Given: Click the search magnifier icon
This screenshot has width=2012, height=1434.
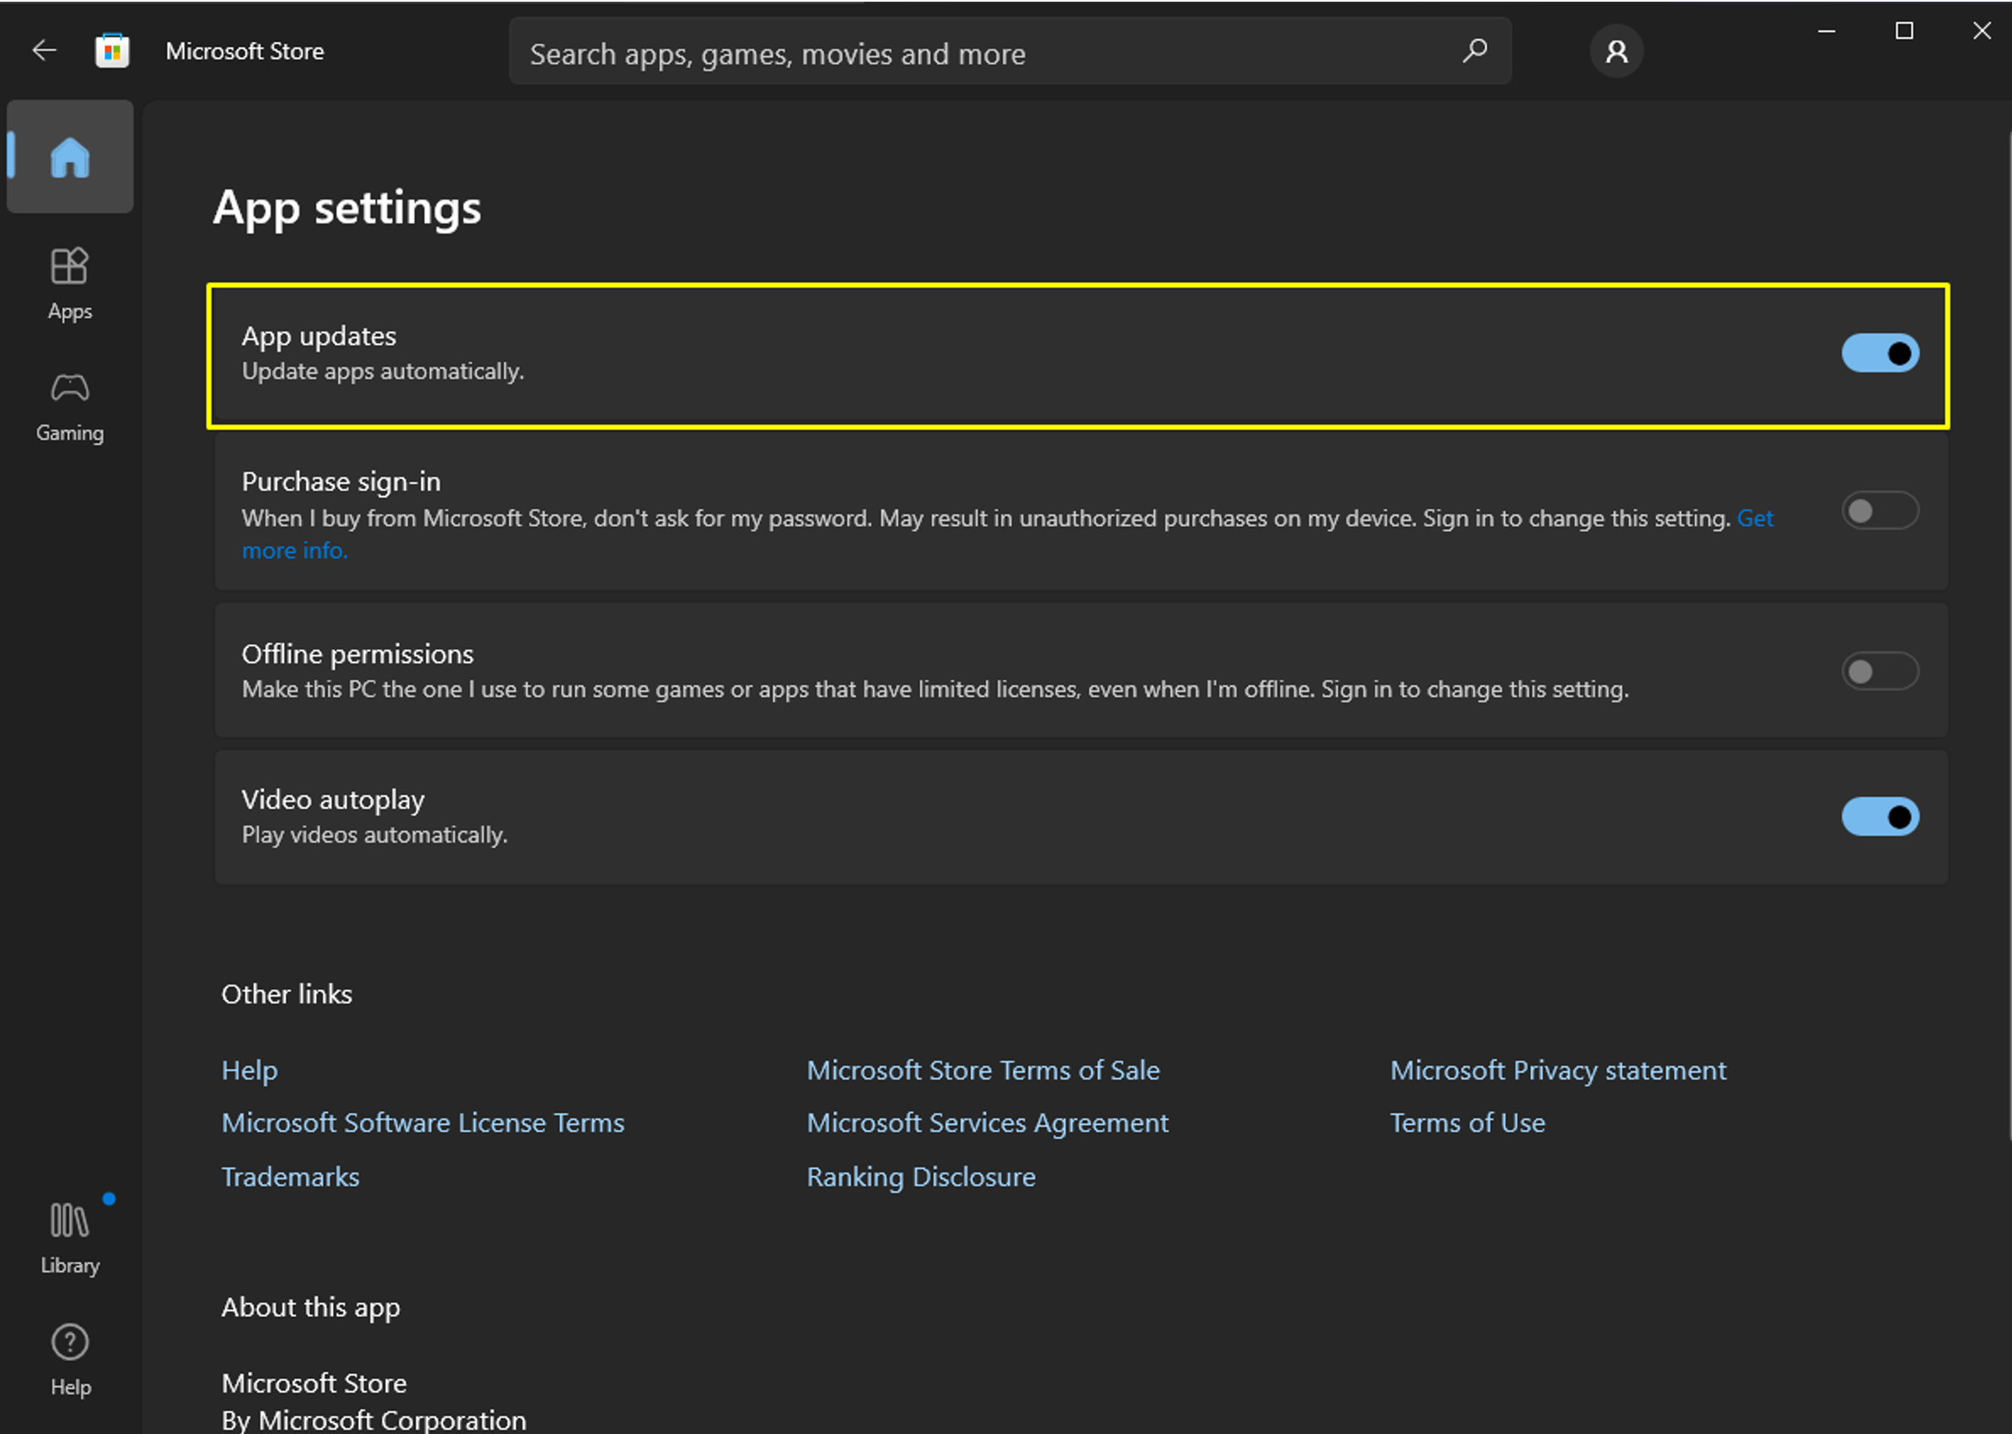Looking at the screenshot, I should pyautogui.click(x=1474, y=51).
